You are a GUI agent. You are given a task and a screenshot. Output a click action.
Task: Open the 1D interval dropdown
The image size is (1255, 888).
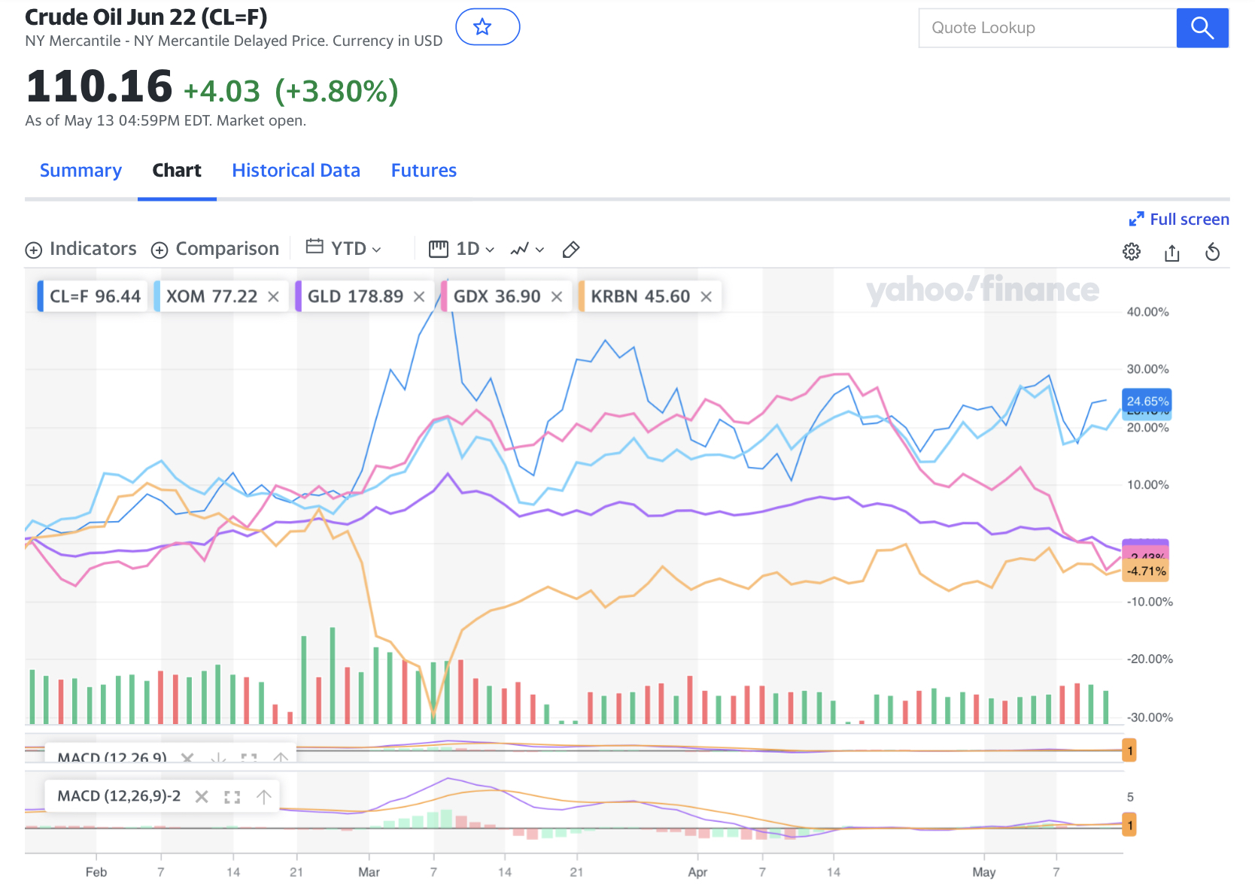point(461,249)
